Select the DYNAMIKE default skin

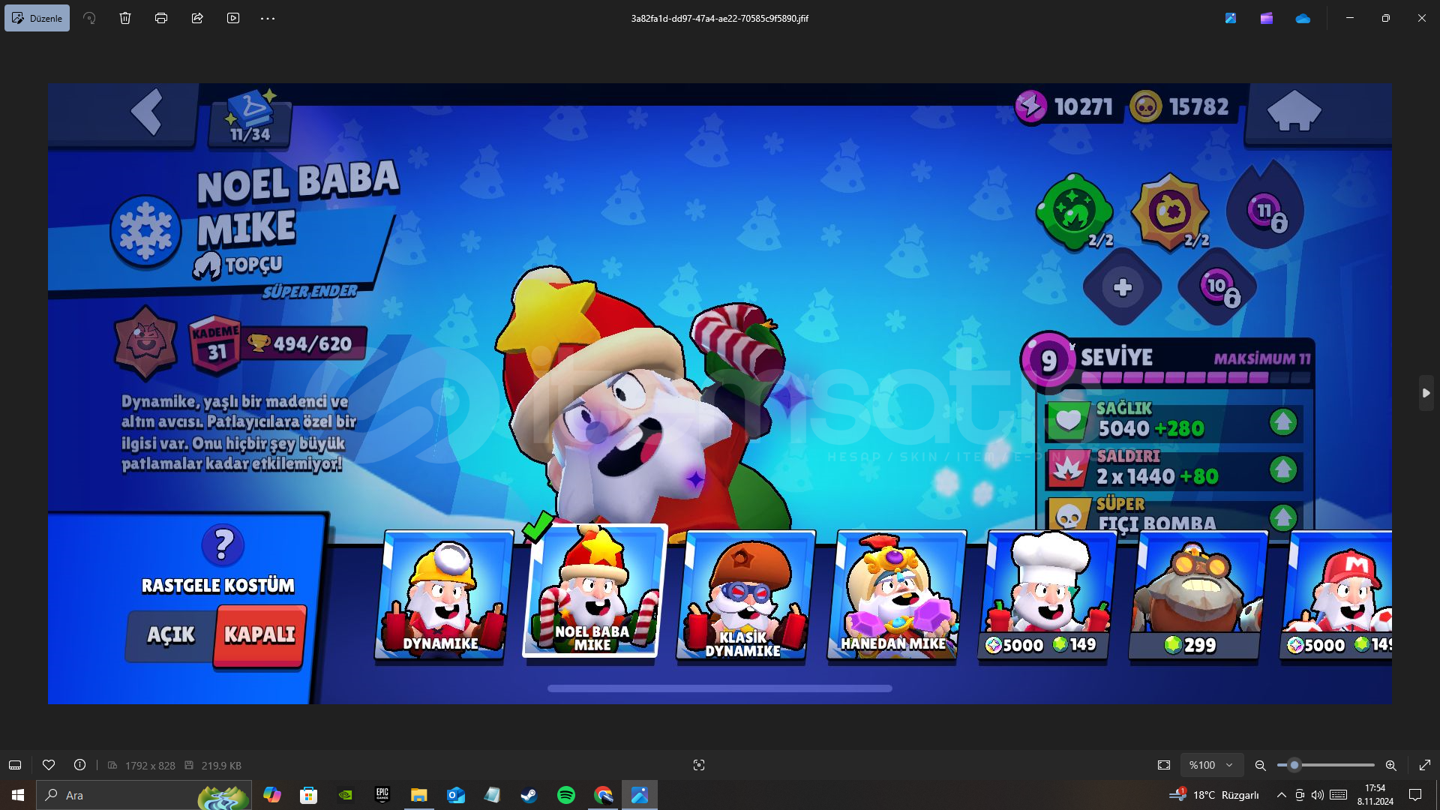443,595
